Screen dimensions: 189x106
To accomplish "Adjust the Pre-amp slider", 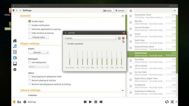I will point(70,58).
